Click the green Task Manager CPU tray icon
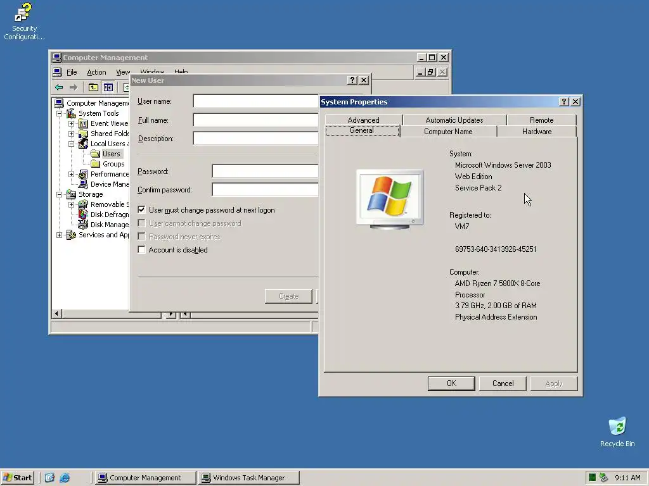Image resolution: width=649 pixels, height=486 pixels. pyautogui.click(x=593, y=478)
